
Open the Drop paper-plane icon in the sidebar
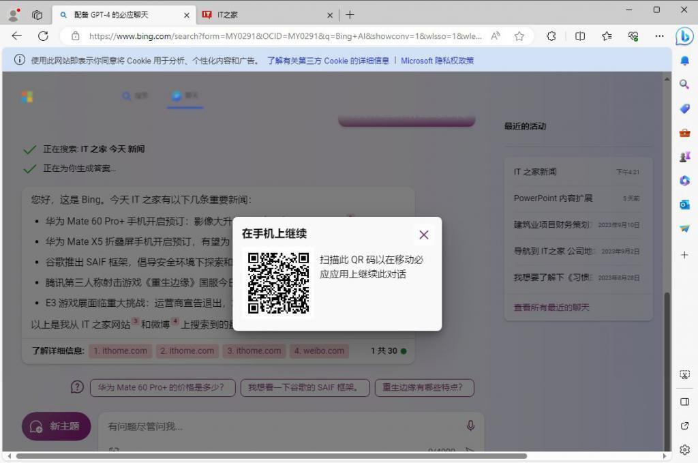(684, 228)
